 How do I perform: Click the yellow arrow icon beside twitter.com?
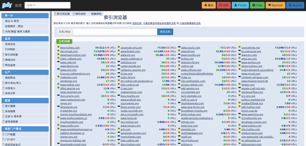[239, 84]
